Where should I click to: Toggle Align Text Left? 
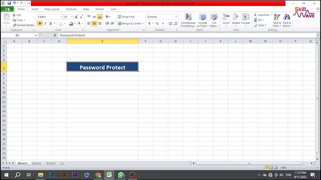(x=89, y=23)
